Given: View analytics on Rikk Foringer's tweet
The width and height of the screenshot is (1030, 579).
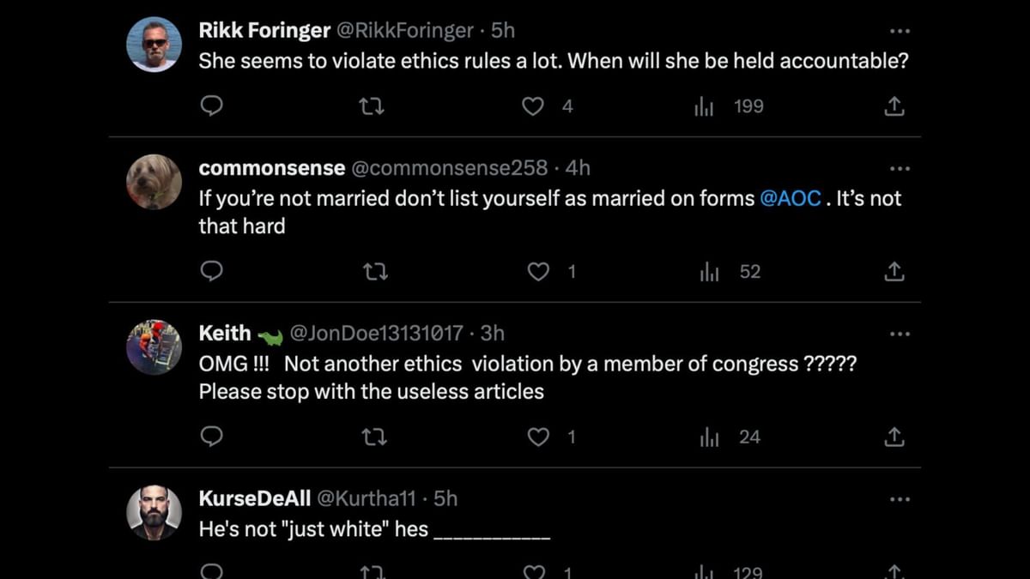Looking at the screenshot, I should pos(704,106).
